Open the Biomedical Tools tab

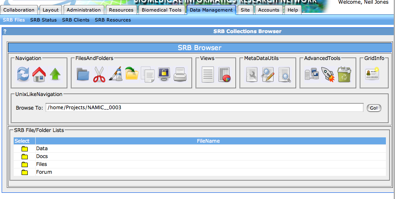161,10
